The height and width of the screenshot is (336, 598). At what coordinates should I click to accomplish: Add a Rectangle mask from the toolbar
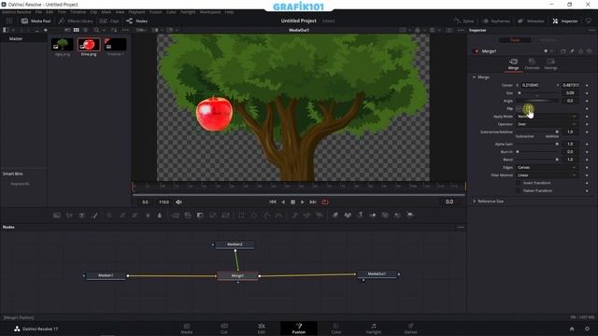tap(241, 216)
